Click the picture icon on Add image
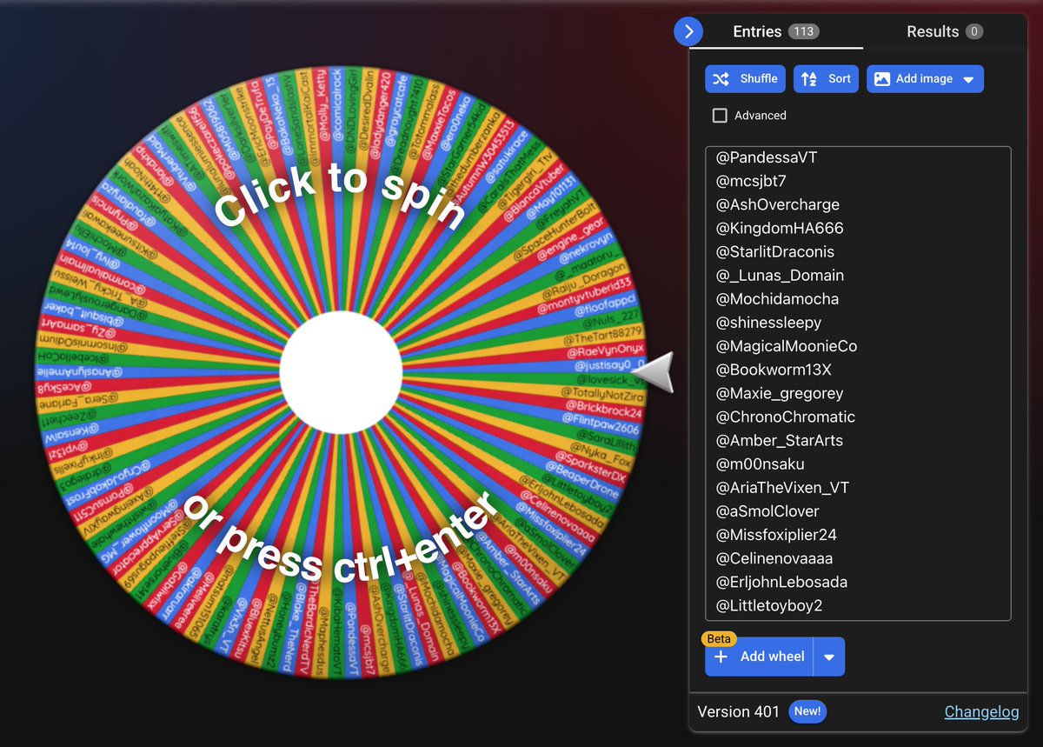The width and height of the screenshot is (1043, 747). coord(881,78)
